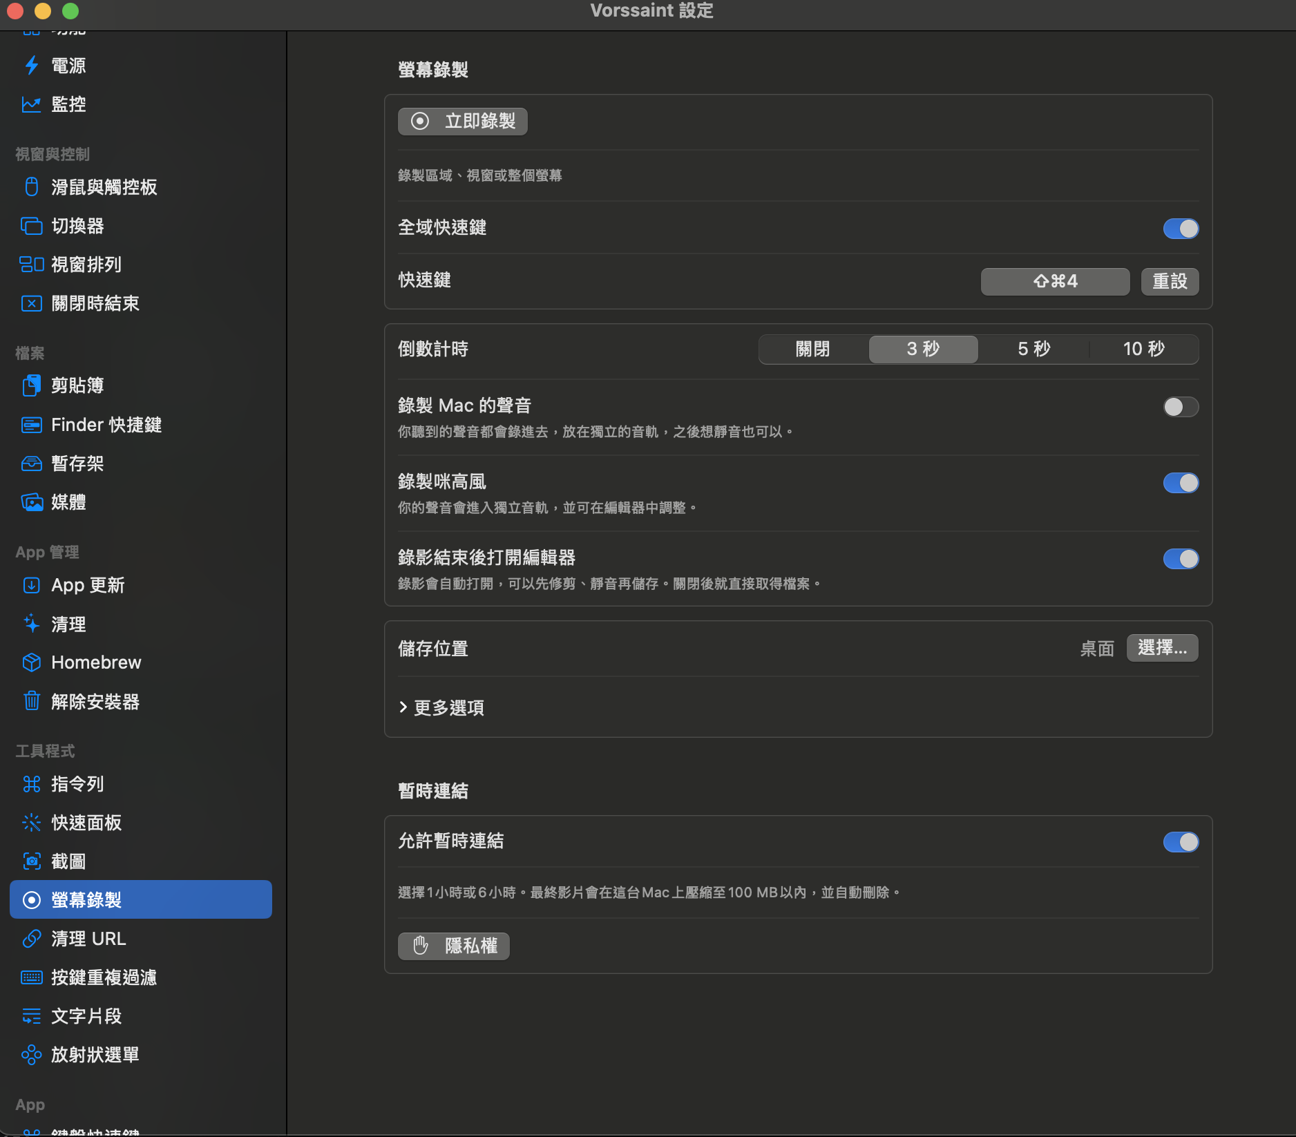This screenshot has width=1296, height=1137.
Task: Click the clipboard icon for 剪貼簿
Action: click(x=32, y=385)
